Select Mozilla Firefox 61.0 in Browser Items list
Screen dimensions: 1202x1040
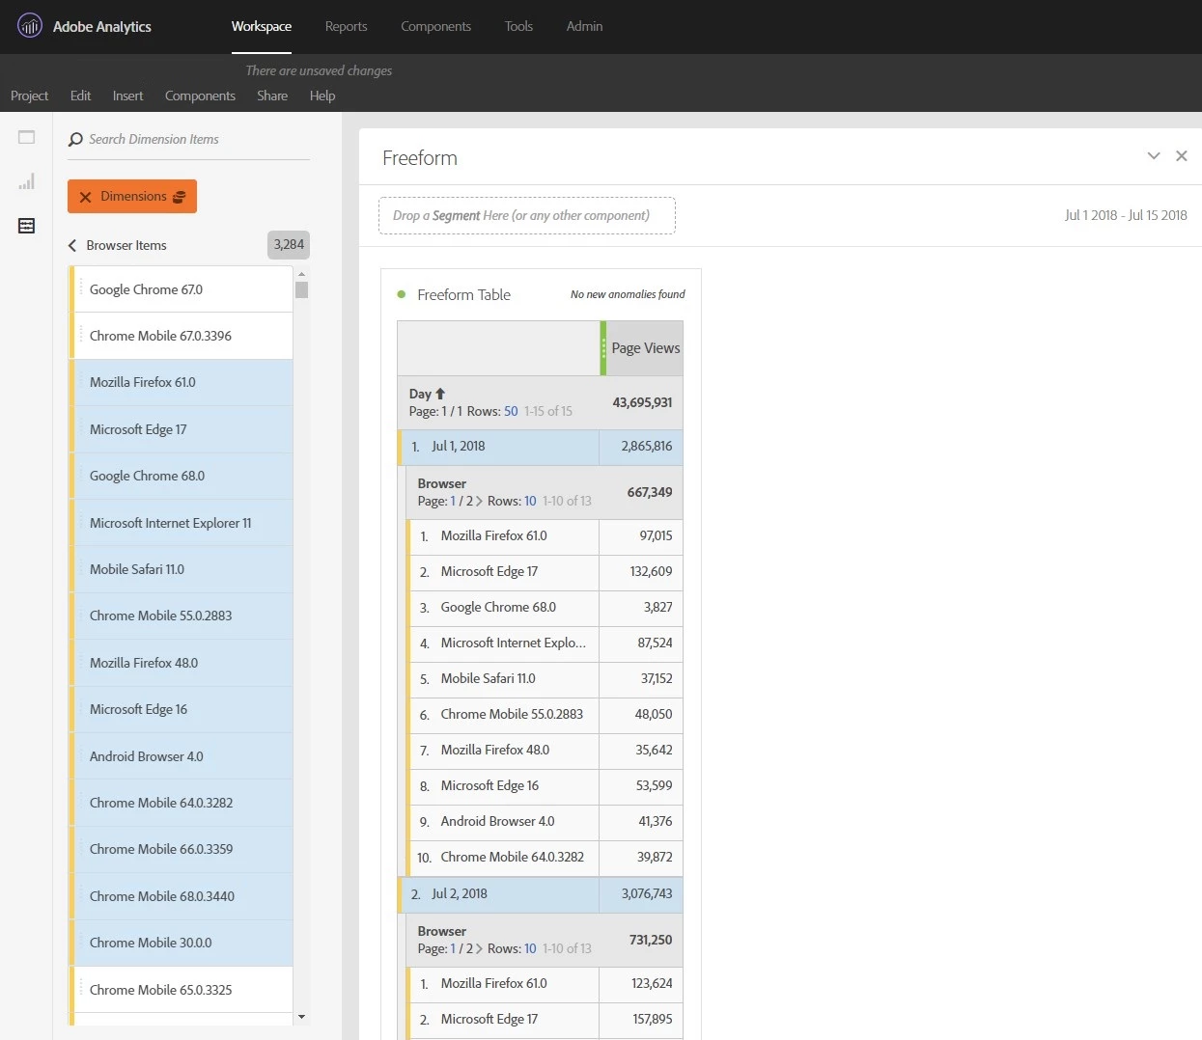tap(181, 382)
